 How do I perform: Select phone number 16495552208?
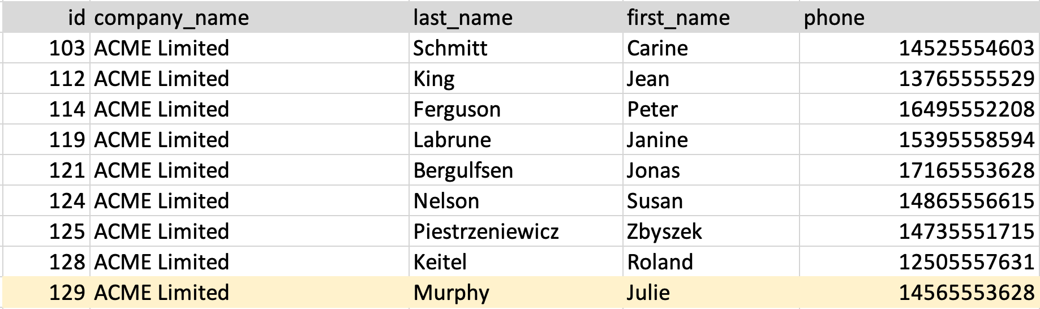point(966,109)
